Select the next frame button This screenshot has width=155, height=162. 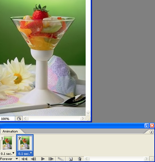click(51, 159)
